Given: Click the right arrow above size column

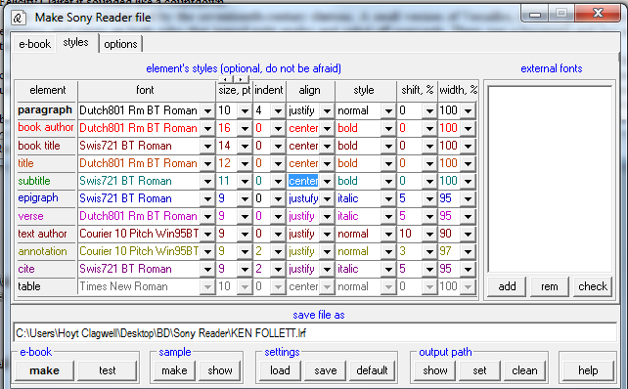Looking at the screenshot, I should (x=241, y=79).
